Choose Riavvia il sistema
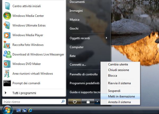 point(120,83)
